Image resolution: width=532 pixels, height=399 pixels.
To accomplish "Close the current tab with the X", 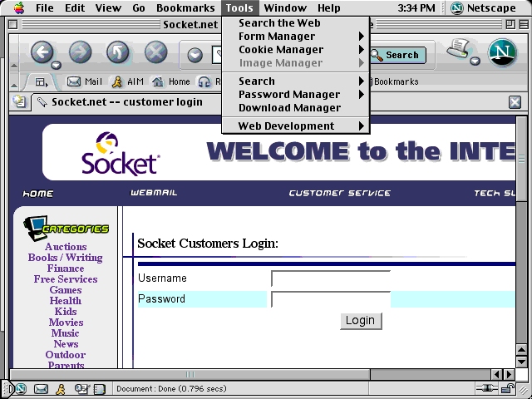I will pyautogui.click(x=515, y=102).
